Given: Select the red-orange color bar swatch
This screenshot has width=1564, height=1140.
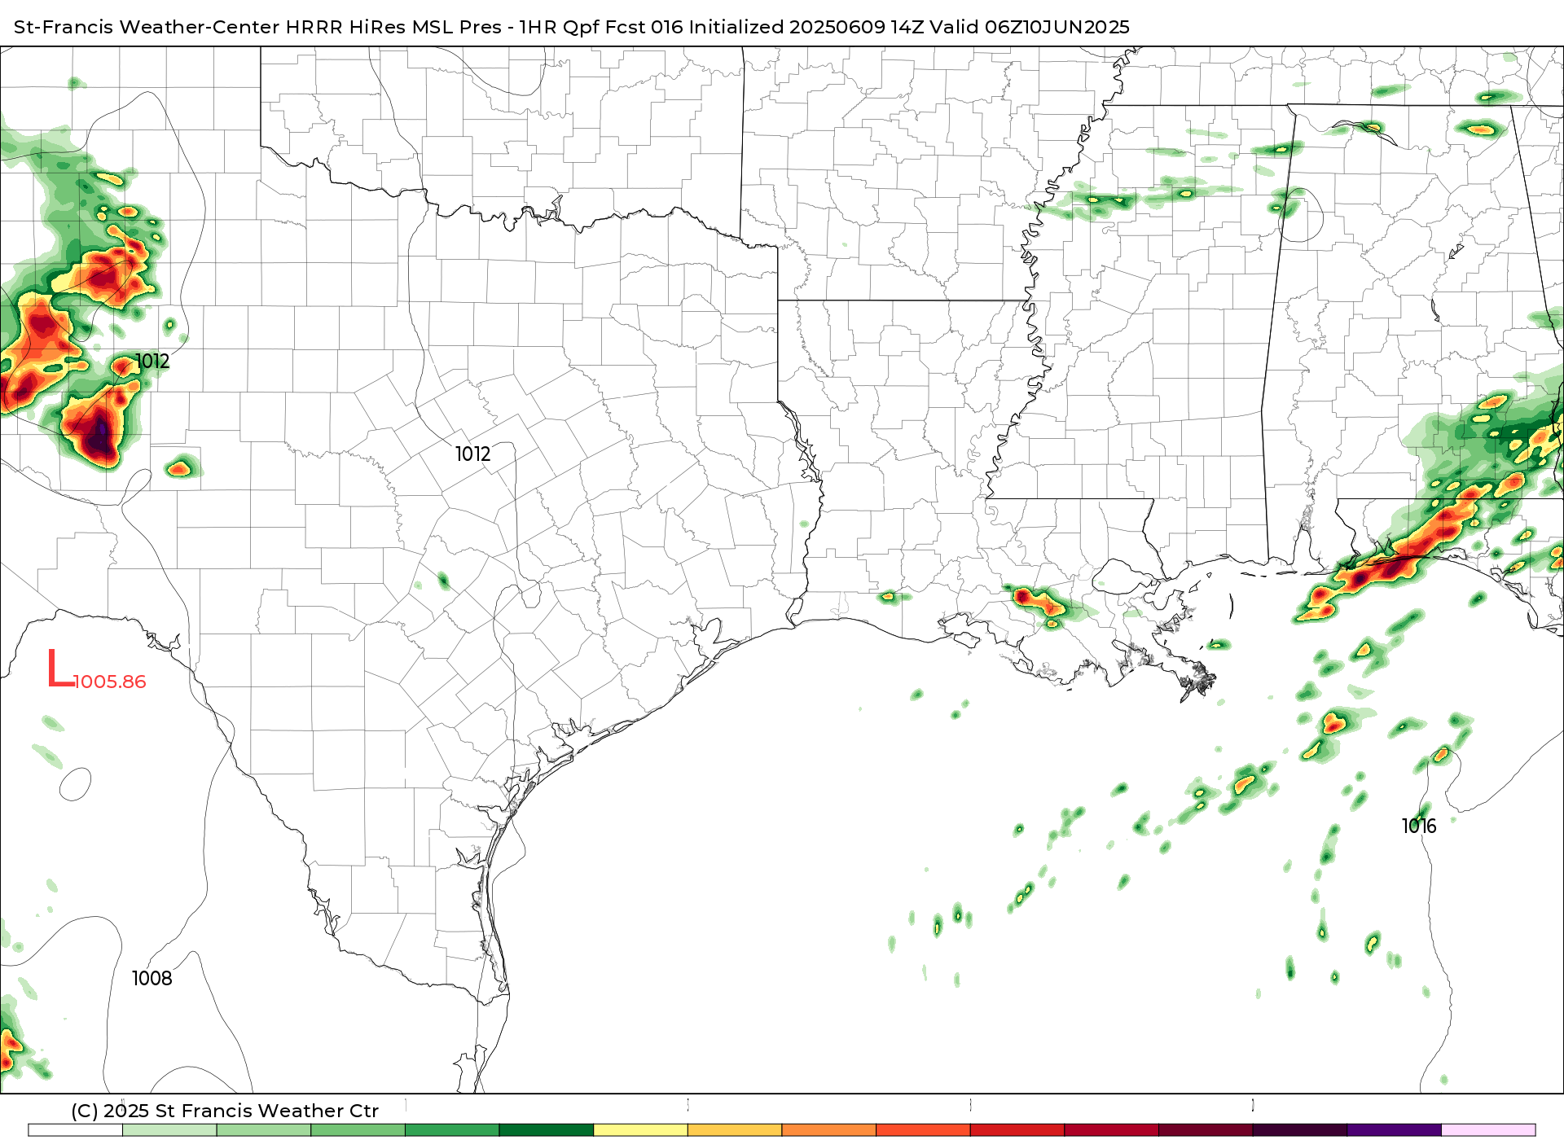Looking at the screenshot, I should (x=923, y=1130).
